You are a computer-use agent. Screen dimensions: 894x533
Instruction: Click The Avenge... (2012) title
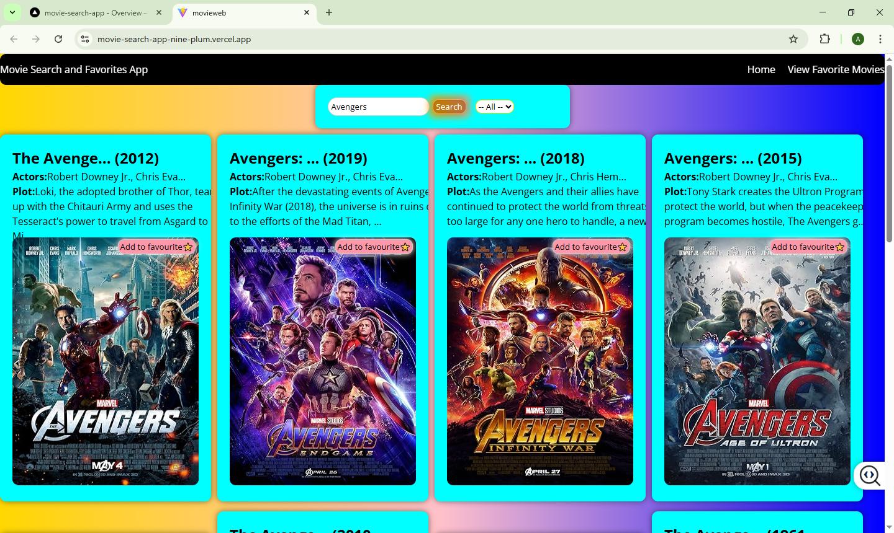click(86, 158)
